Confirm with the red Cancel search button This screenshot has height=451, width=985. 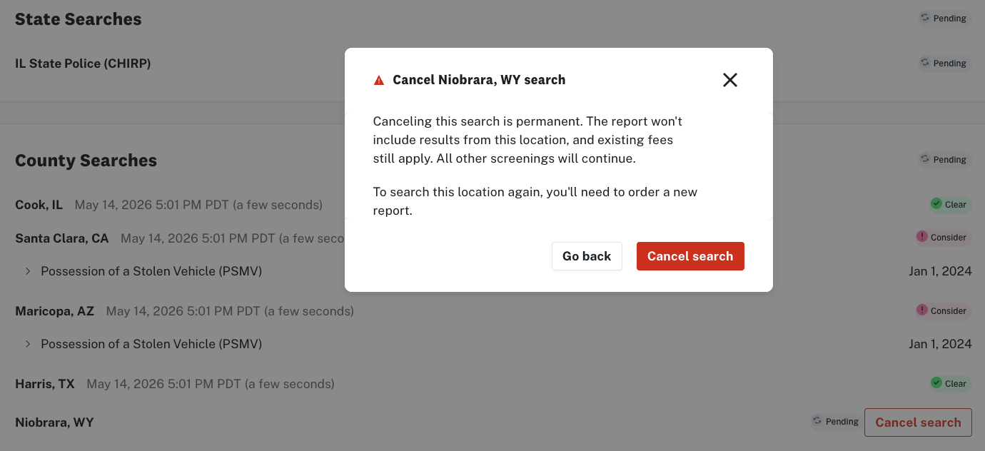690,256
